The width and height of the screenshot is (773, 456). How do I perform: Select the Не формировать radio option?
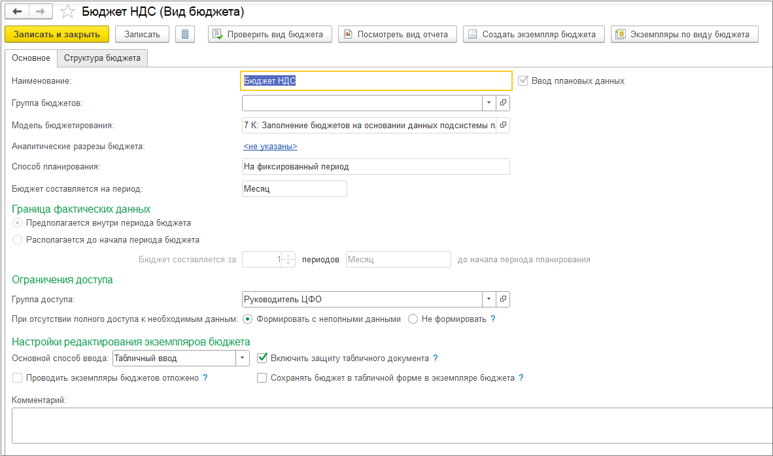pyautogui.click(x=413, y=319)
